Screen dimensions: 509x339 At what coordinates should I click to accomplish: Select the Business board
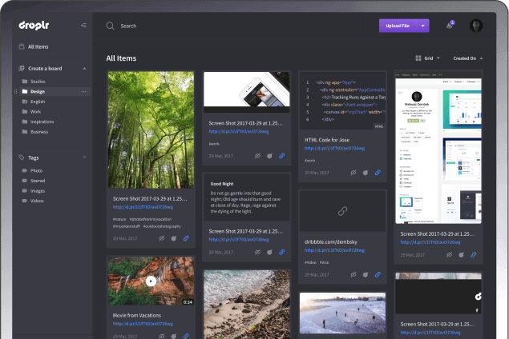[x=39, y=132]
